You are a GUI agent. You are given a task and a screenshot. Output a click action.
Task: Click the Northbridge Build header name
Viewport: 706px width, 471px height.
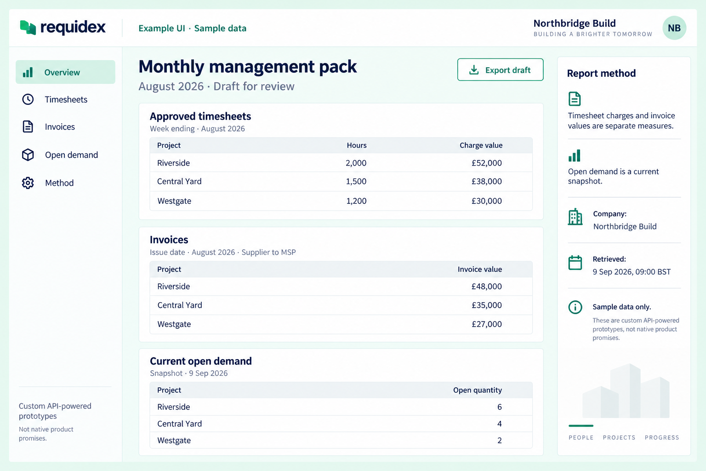point(575,23)
